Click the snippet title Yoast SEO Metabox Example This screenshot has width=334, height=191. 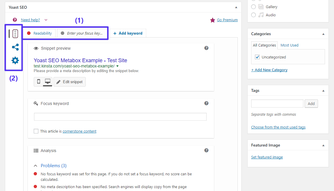[80, 60]
